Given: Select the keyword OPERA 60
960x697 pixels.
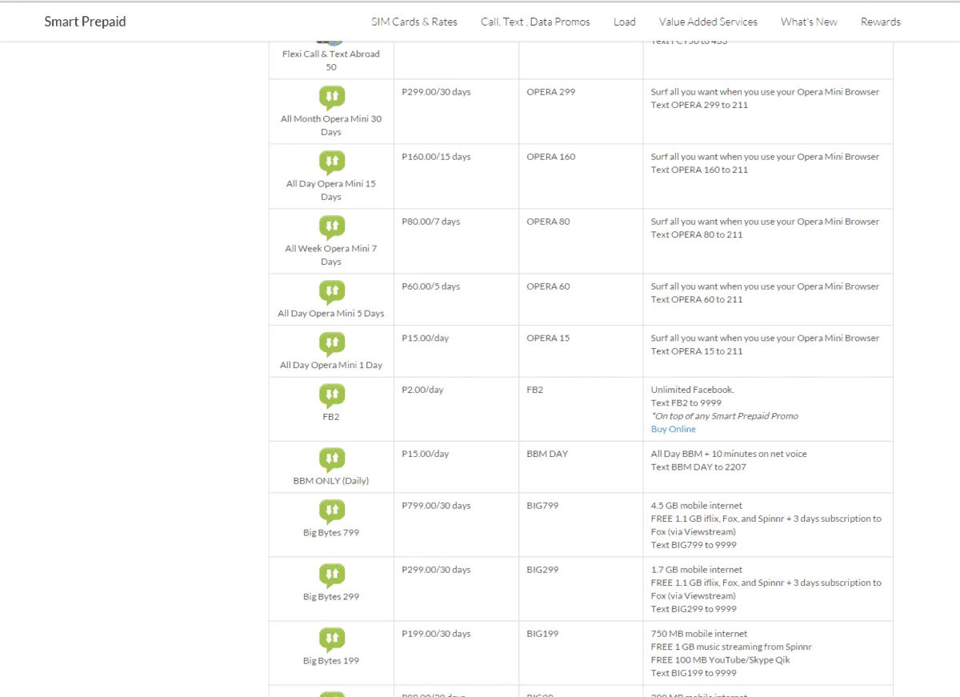Looking at the screenshot, I should pos(548,286).
